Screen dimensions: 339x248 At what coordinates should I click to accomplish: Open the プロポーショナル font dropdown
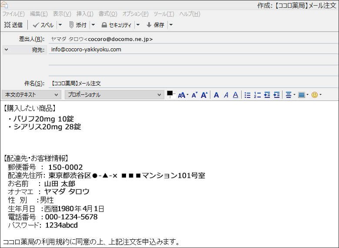click(x=114, y=95)
